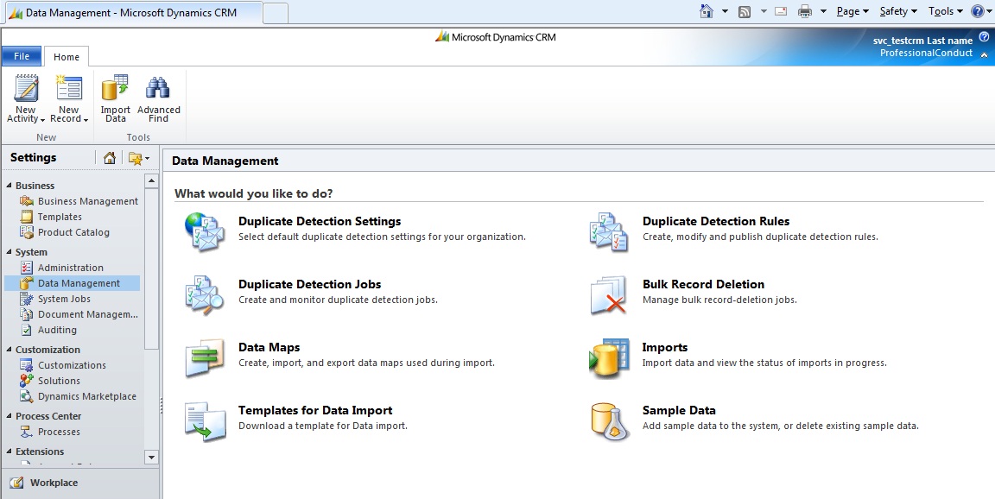Click the sidebar scroll down arrow
Viewport: 995px width, 499px height.
click(151, 458)
